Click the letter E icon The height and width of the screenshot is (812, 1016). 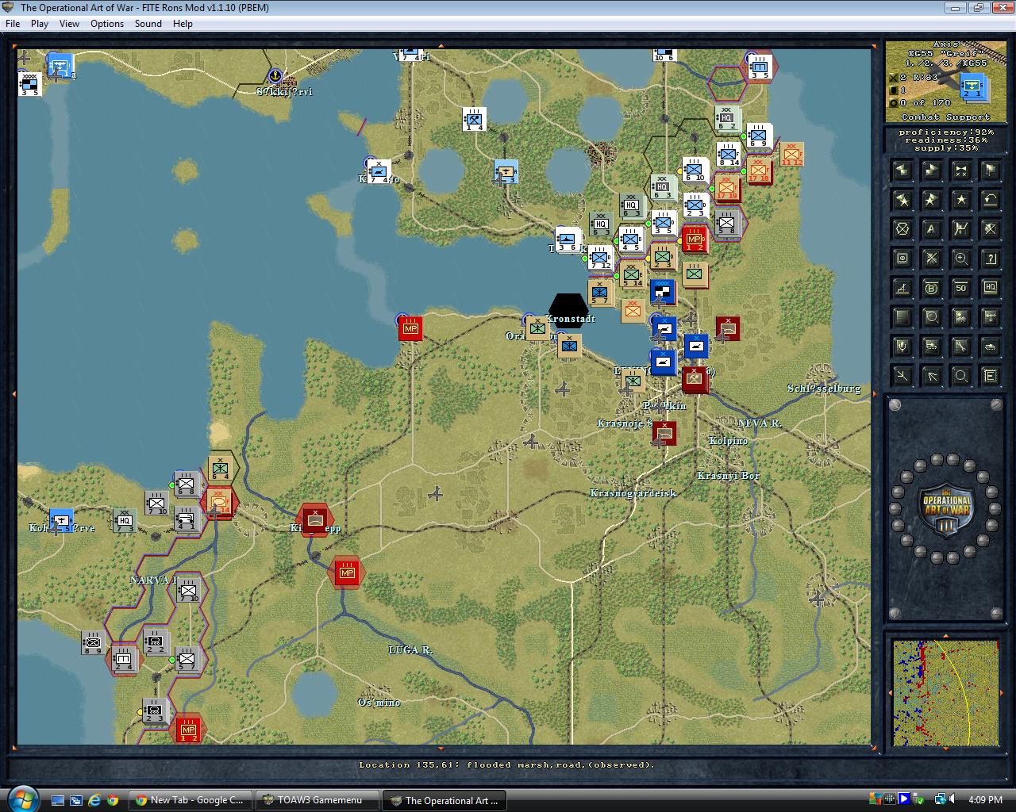pos(991,376)
